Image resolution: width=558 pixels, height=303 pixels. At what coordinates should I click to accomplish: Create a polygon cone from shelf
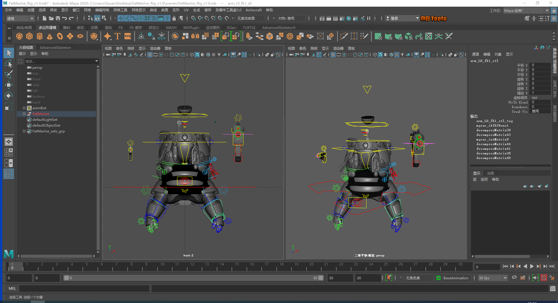point(50,36)
